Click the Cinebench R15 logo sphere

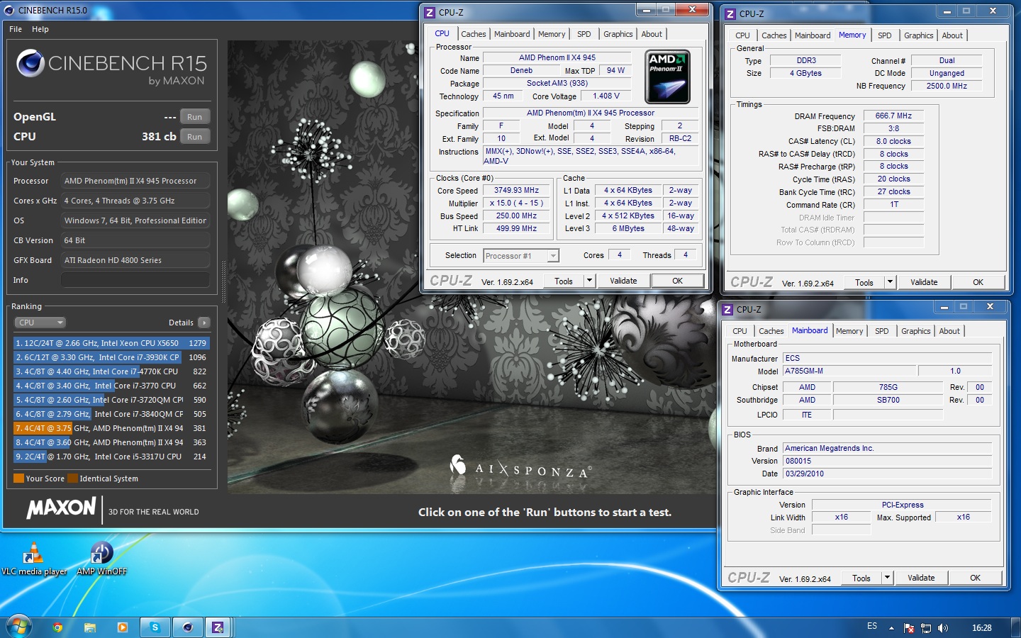tap(30, 63)
